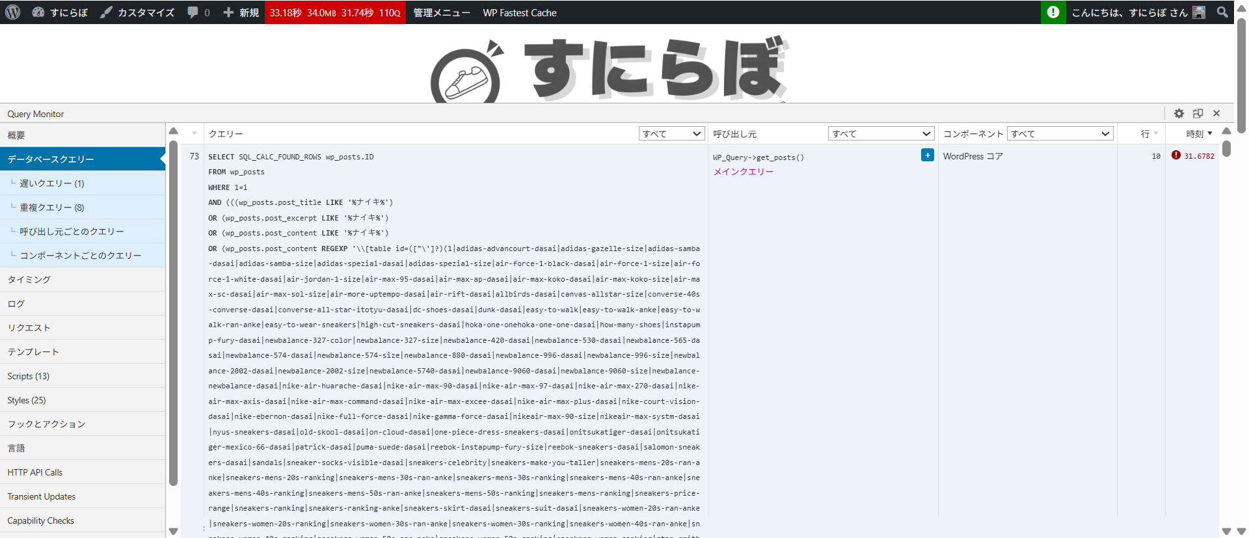
Task: Click the Query Monitor panel title
Action: tap(36, 114)
